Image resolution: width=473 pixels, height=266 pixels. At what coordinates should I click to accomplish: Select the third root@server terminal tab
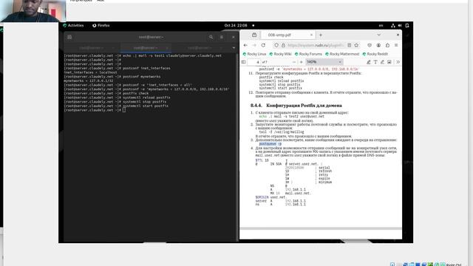coord(200,47)
